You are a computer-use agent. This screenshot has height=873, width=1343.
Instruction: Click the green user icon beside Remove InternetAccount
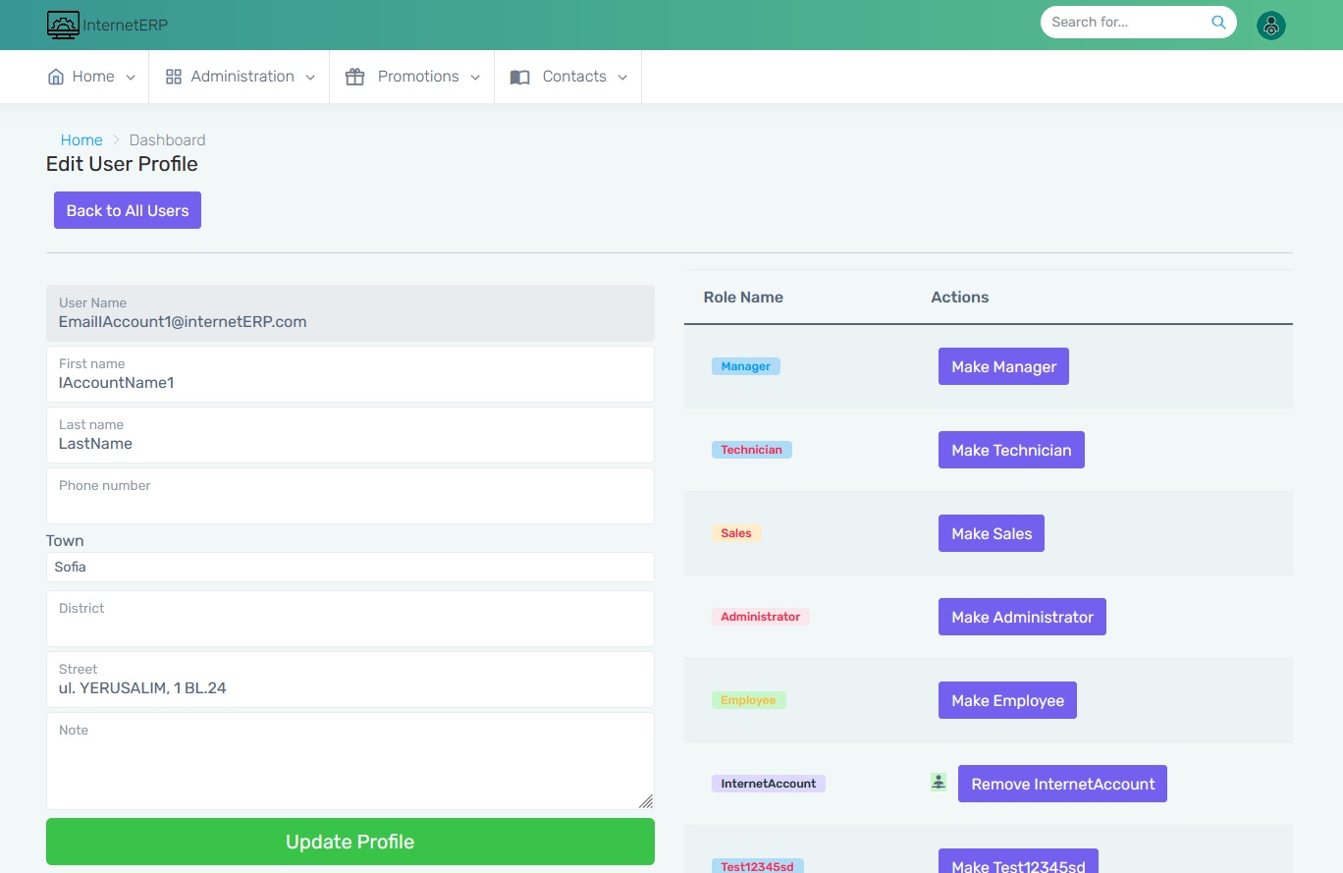coord(939,782)
